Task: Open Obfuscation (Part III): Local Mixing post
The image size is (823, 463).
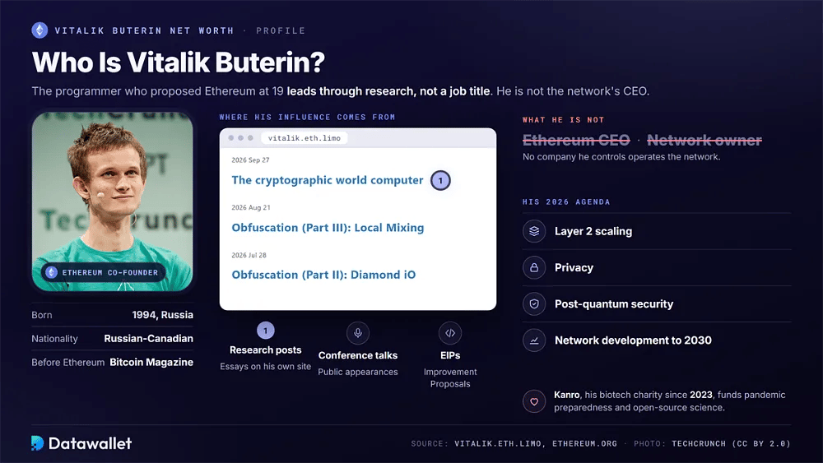Action: pyautogui.click(x=328, y=228)
